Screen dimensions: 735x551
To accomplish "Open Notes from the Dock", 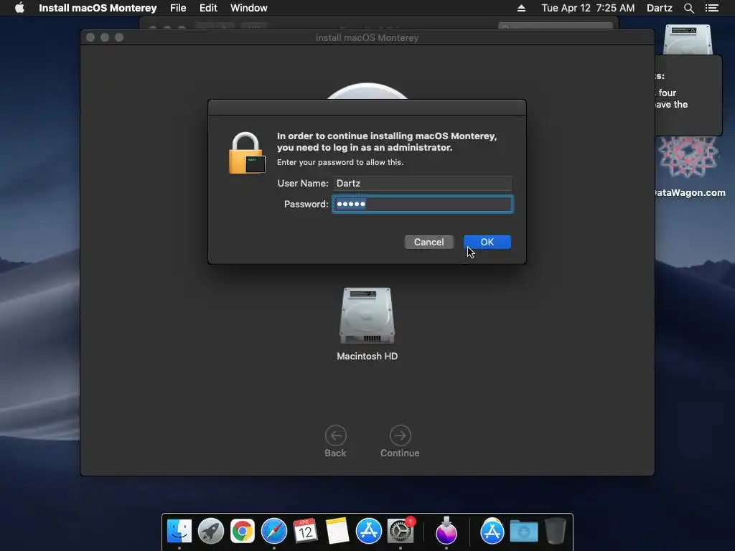I will pyautogui.click(x=337, y=532).
